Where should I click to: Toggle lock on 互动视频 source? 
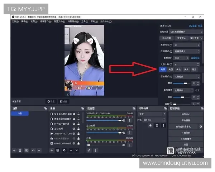(78, 129)
